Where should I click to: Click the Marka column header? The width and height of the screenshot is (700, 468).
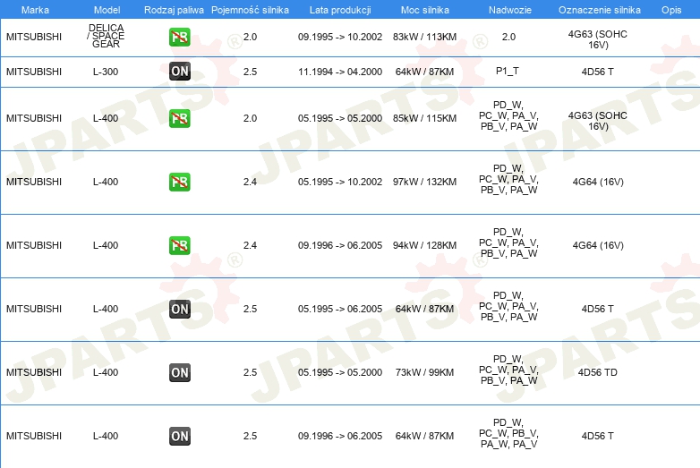pos(35,10)
